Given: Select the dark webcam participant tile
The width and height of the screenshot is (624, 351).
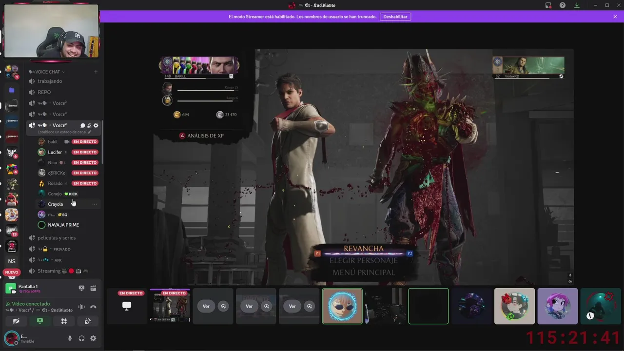Looking at the screenshot, I should pos(385,306).
